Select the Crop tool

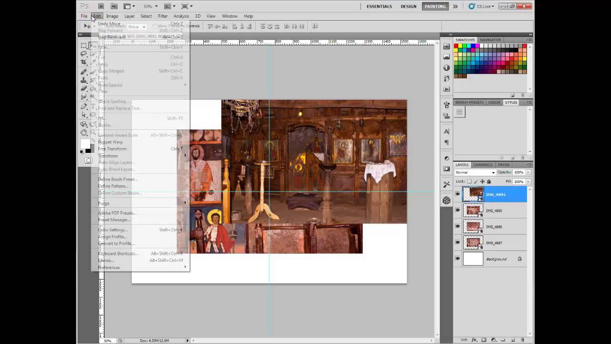pos(84,62)
